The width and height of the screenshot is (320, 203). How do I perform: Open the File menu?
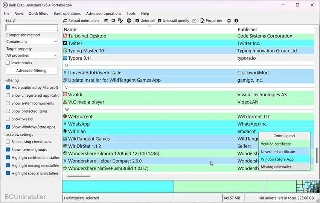click(6, 14)
